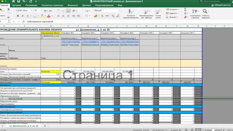The image size is (233, 131).
Task: Apply yellow fill color to cell
Action: coord(42,16)
